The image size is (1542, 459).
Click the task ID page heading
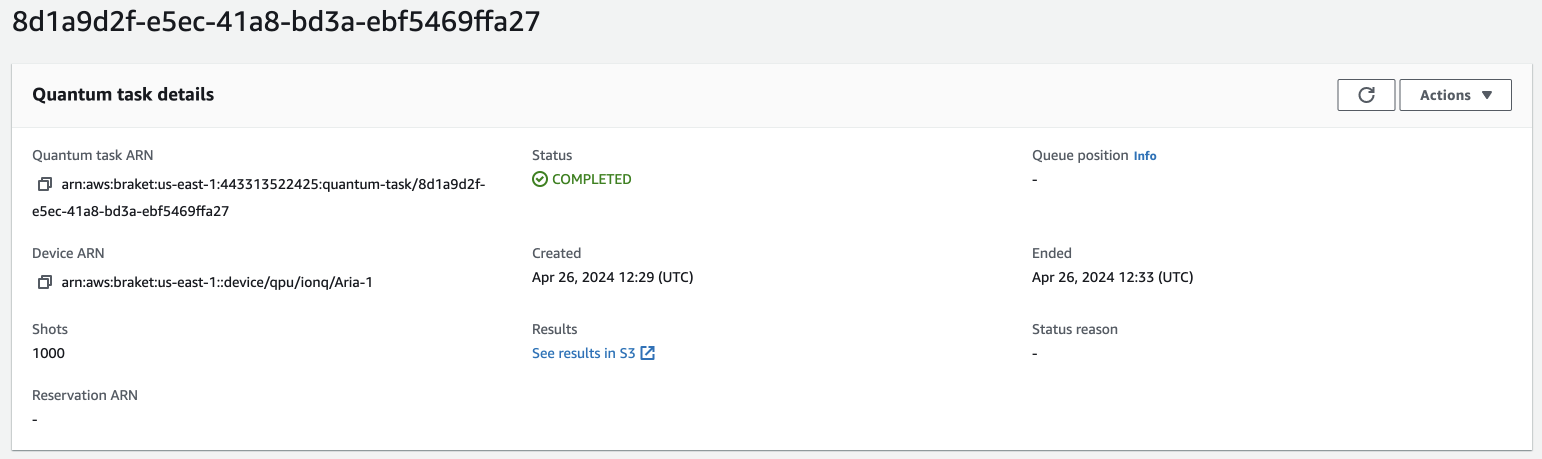pyautogui.click(x=276, y=21)
